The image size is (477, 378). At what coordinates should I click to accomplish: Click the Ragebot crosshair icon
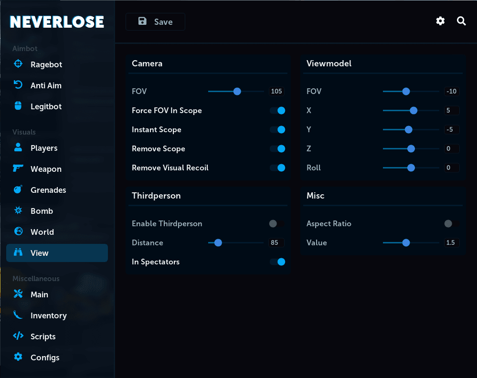click(18, 64)
